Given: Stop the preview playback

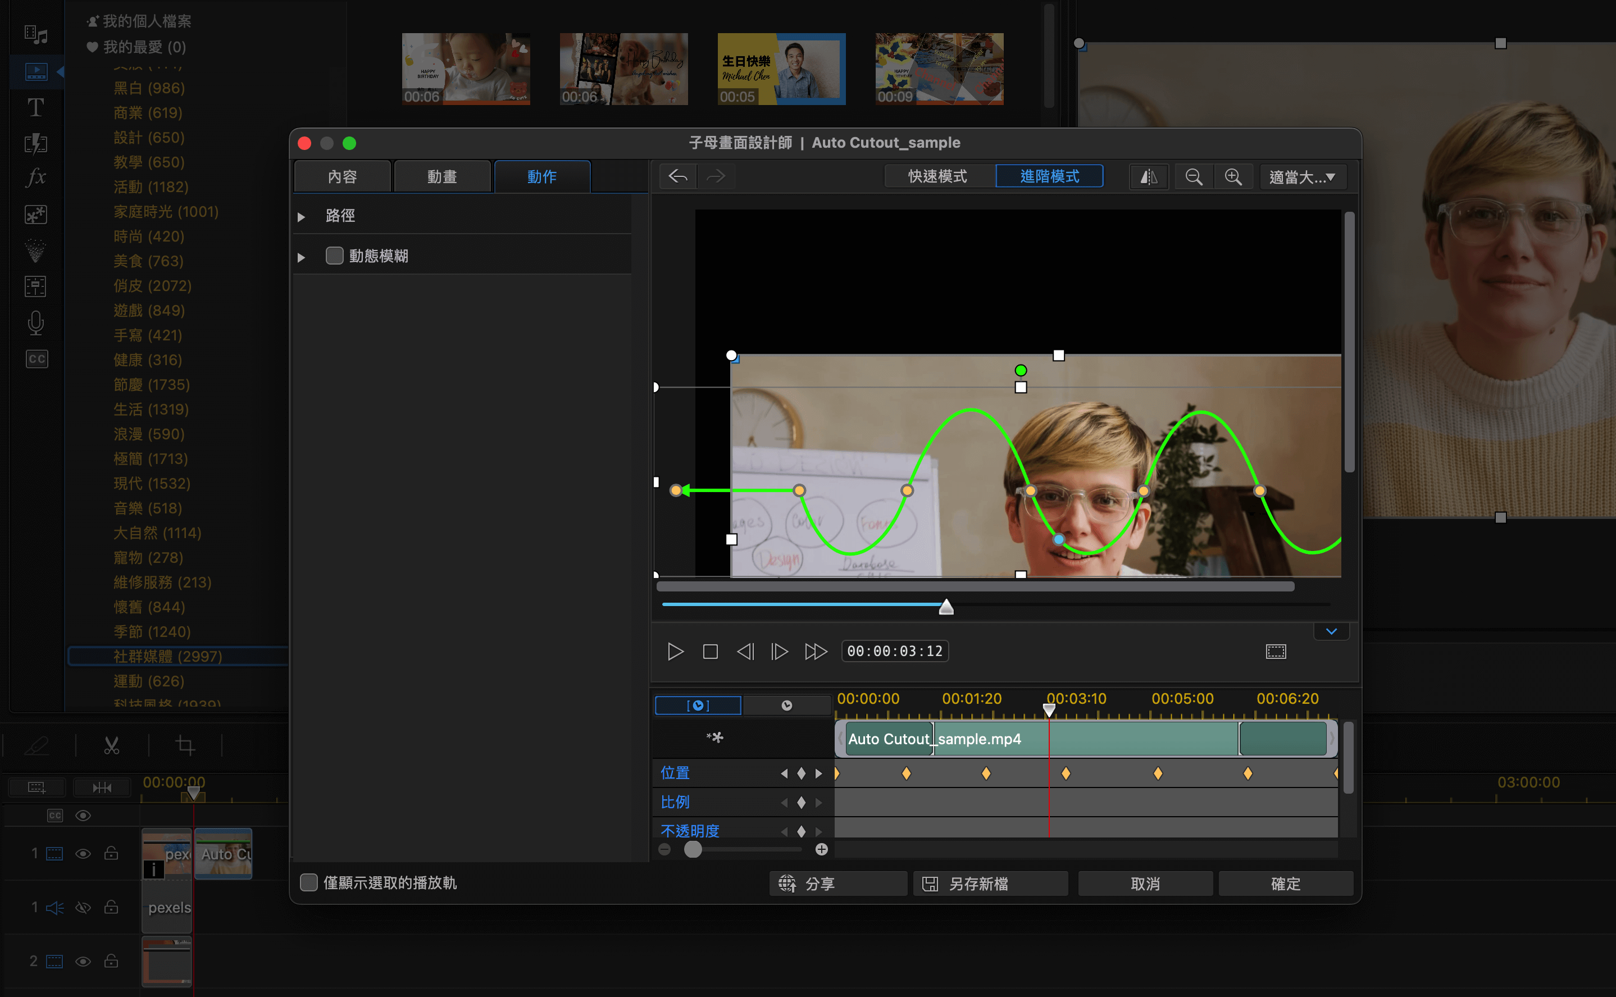Looking at the screenshot, I should click(x=710, y=652).
